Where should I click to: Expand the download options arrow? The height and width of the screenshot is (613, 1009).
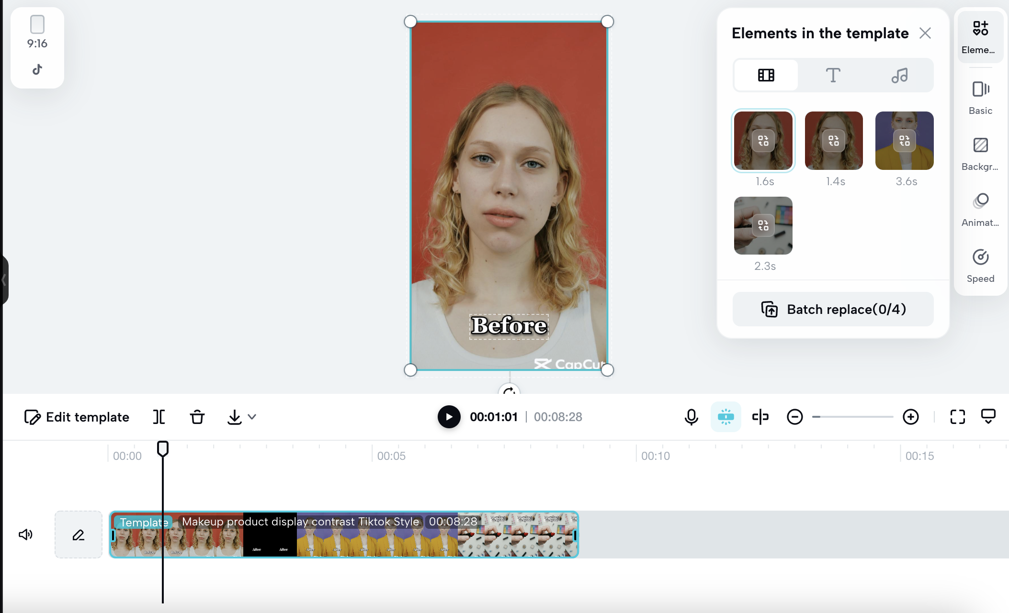252,417
